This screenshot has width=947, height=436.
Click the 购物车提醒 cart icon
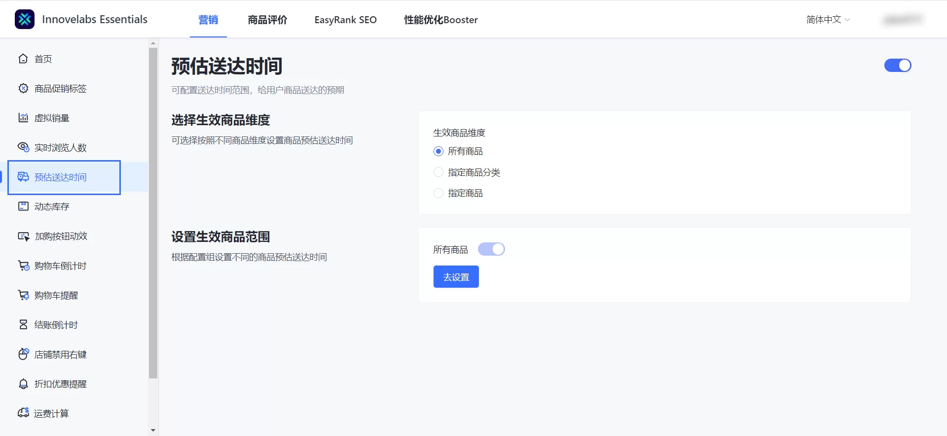click(23, 295)
